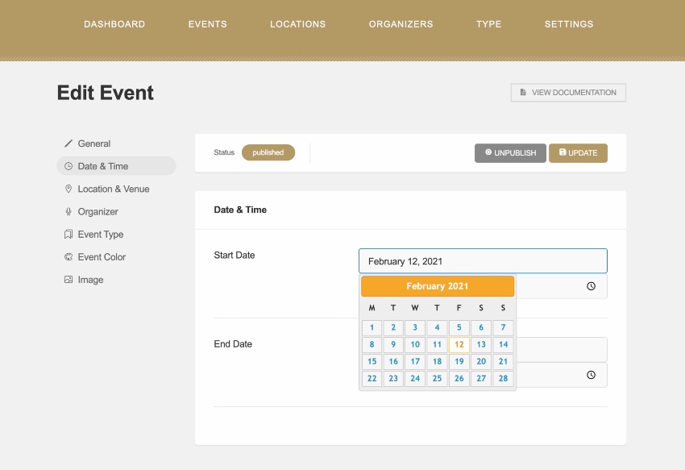Click the Image icon in the sidebar

(x=68, y=279)
